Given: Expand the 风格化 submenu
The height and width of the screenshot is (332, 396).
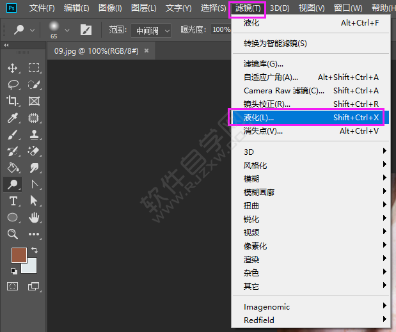Looking at the screenshot, I should coord(311,166).
